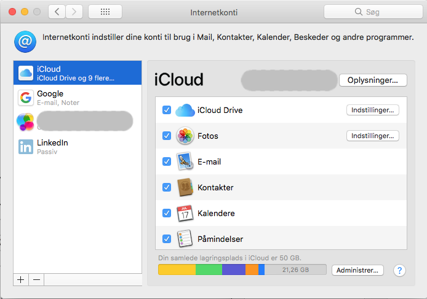Click 'E-mail, Noter' under Google
Image resolution: width=427 pixels, height=299 pixels.
[58, 103]
